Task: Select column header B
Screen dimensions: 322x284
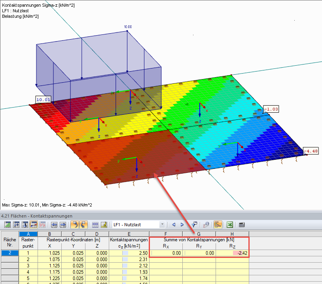Action: [49, 234]
